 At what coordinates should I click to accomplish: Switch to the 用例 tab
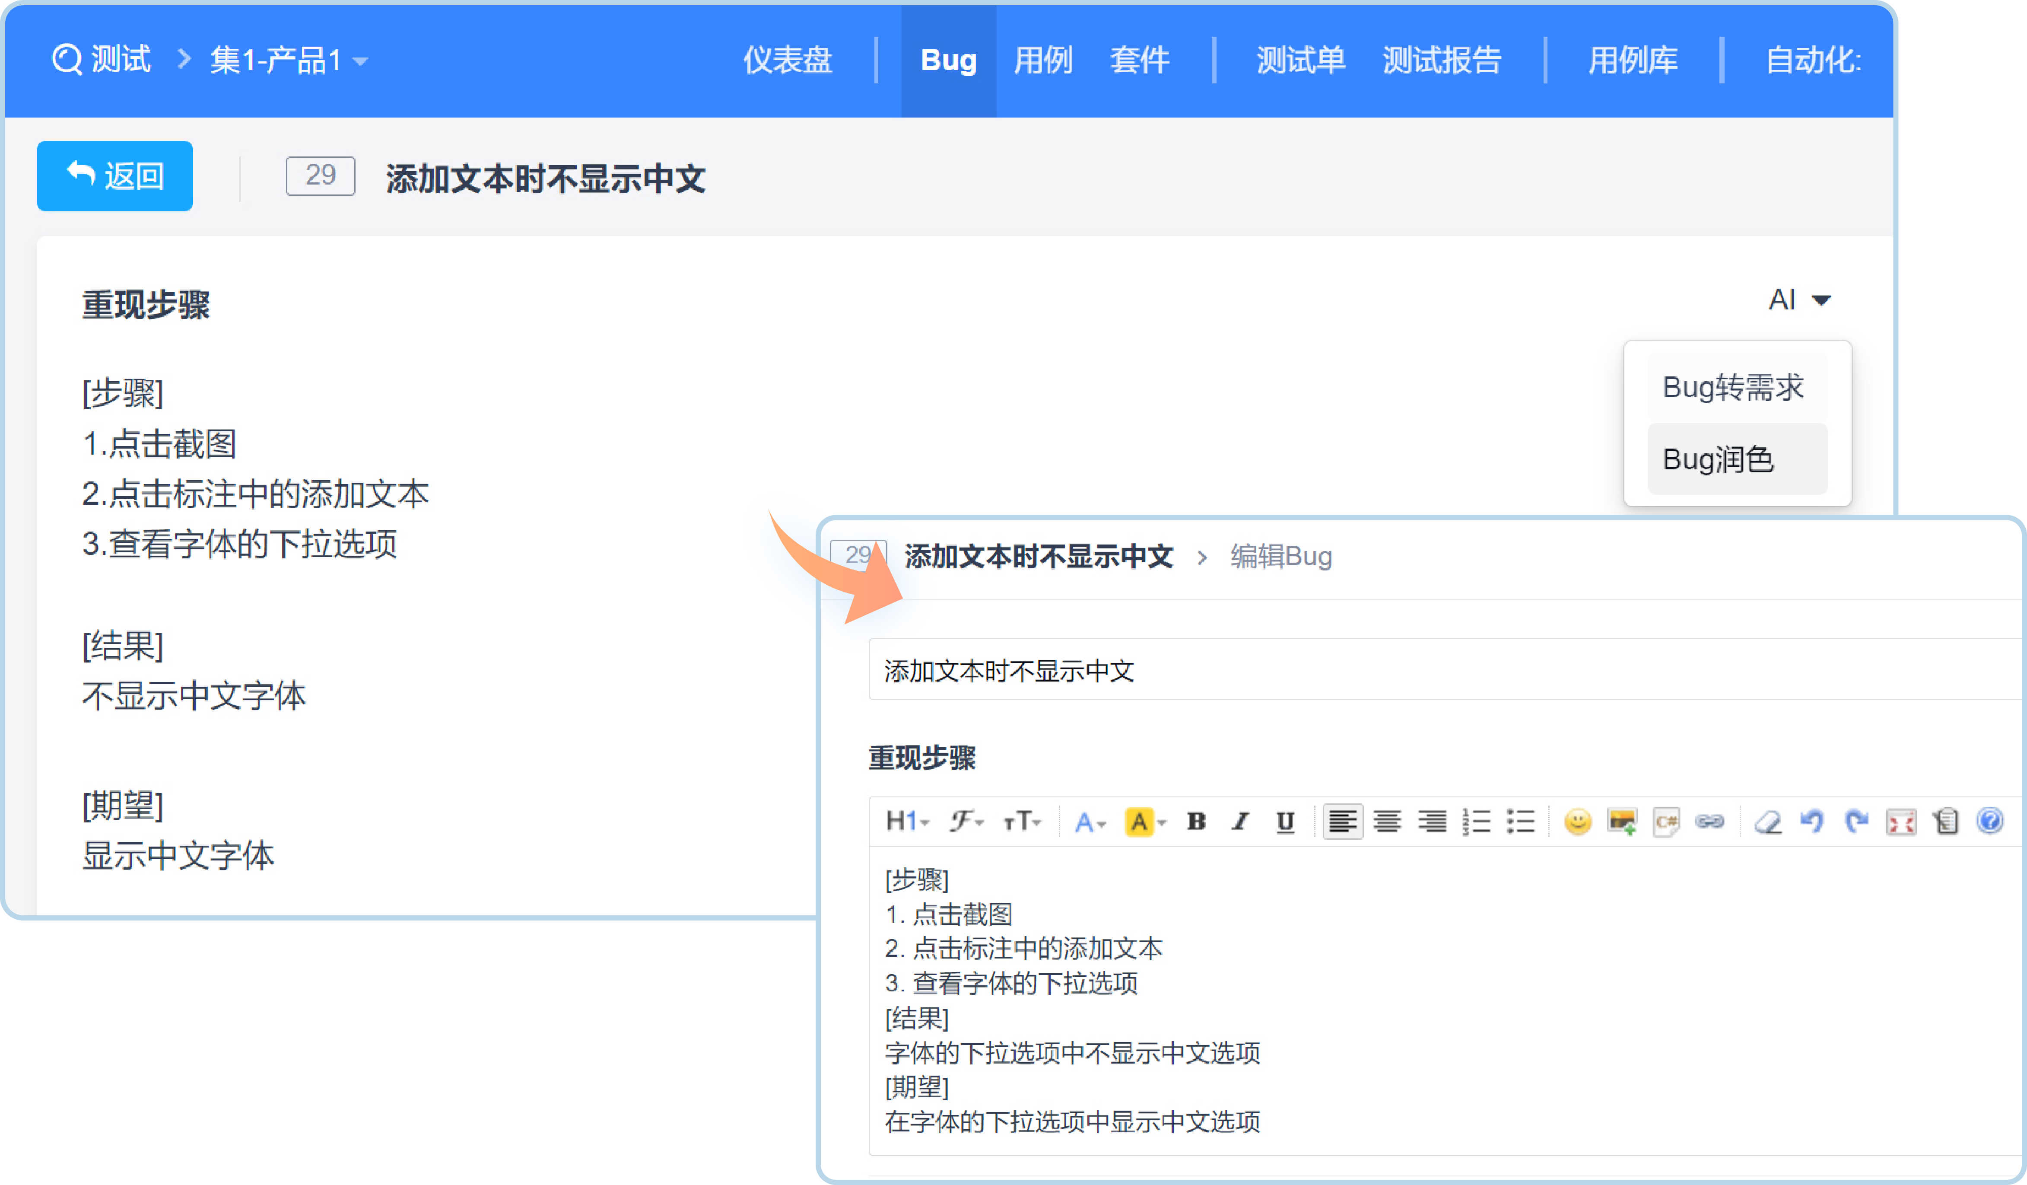click(x=1043, y=61)
